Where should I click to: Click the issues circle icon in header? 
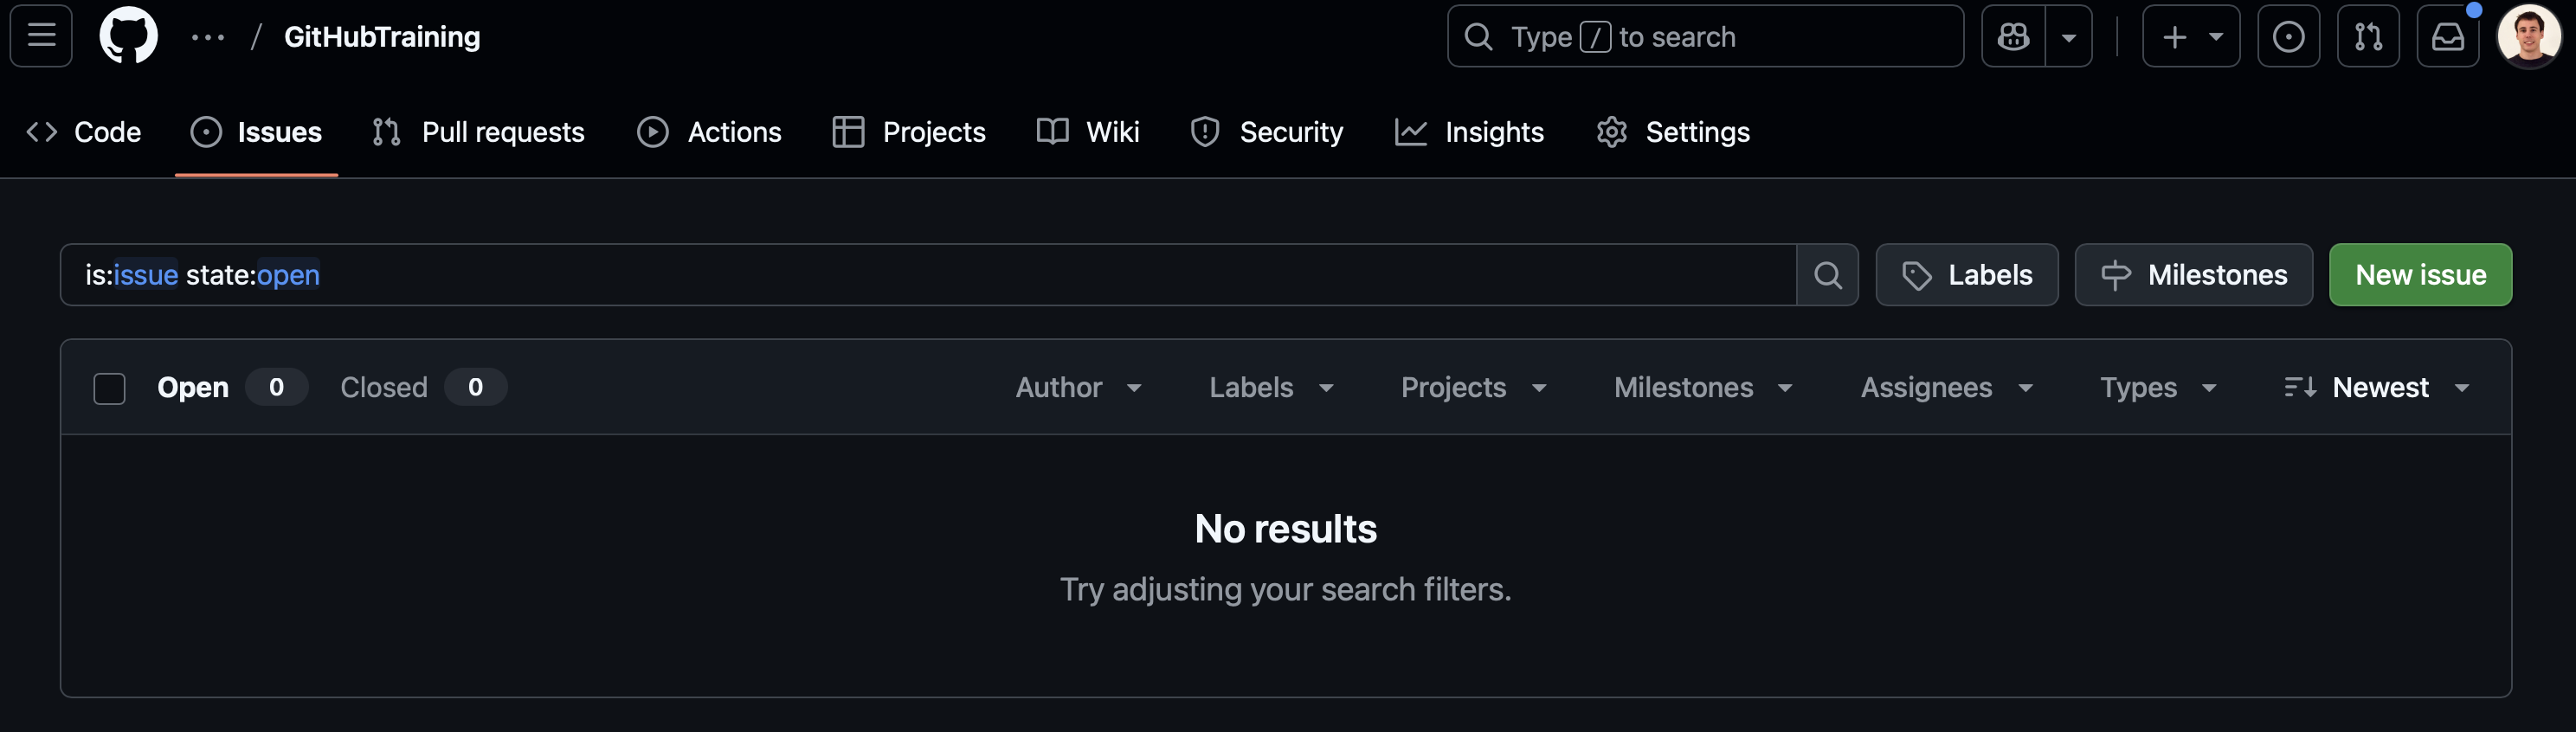(x=2288, y=37)
